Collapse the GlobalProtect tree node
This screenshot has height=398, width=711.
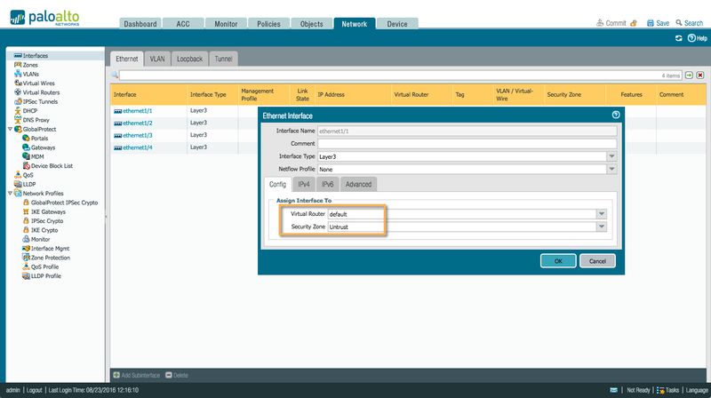(x=9, y=129)
